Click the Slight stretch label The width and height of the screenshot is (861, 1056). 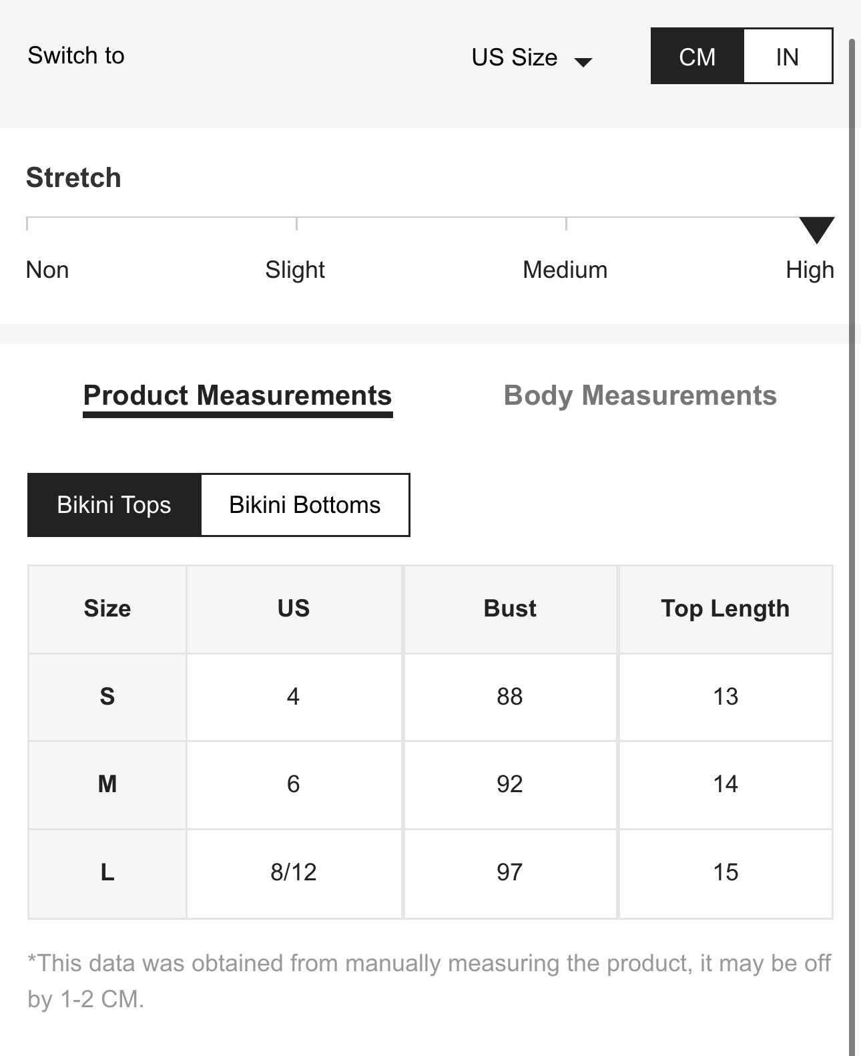[295, 270]
